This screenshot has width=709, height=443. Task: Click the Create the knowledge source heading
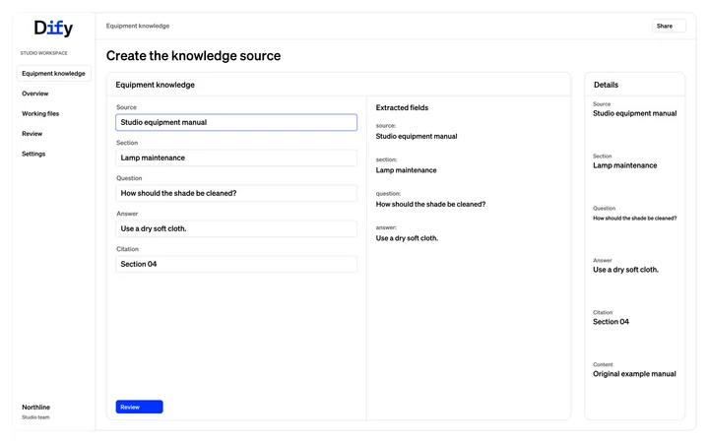point(194,55)
